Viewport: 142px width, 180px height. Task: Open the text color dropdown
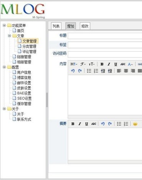click(x=130, y=64)
